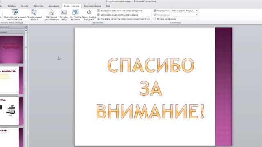Switch to the Рецензирование tab
This screenshot has height=147, width=262.
pyautogui.click(x=93, y=6)
